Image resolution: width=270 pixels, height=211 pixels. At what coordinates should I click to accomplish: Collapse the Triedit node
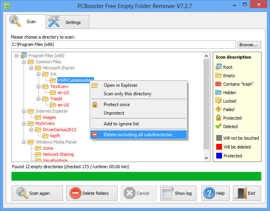[38, 99]
